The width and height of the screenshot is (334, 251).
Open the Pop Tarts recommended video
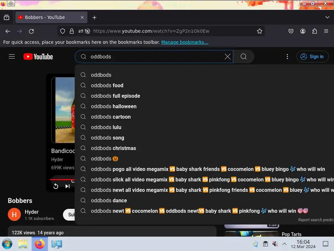tap(291, 234)
